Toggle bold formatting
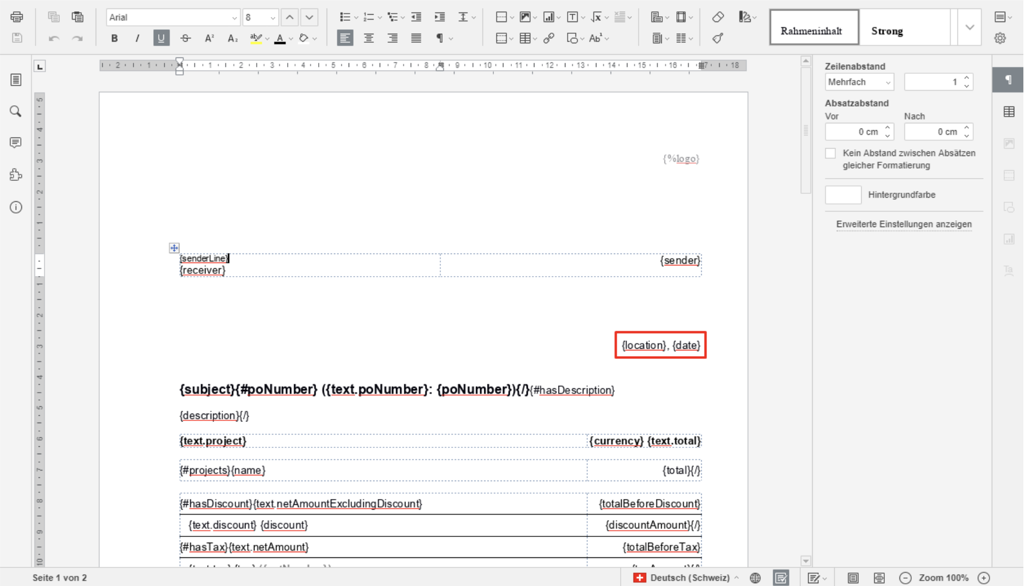Image resolution: width=1025 pixels, height=586 pixels. tap(114, 38)
